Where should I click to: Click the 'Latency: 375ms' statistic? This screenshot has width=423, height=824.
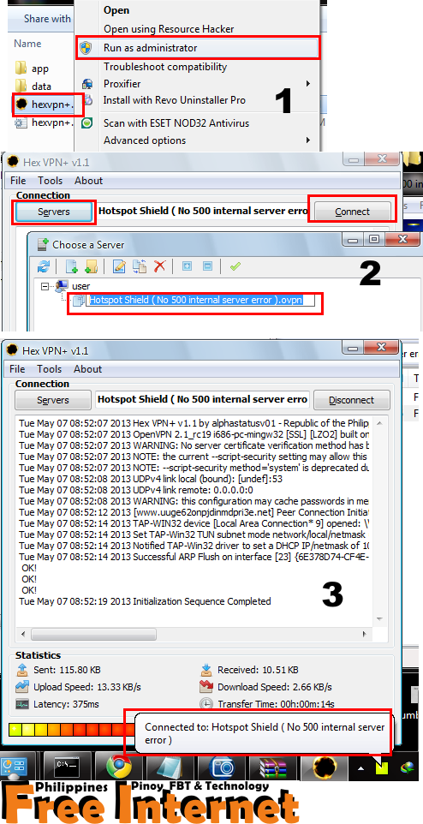point(66,704)
